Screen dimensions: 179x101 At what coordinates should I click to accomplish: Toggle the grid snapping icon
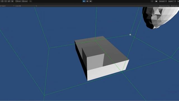(x=30, y=1)
